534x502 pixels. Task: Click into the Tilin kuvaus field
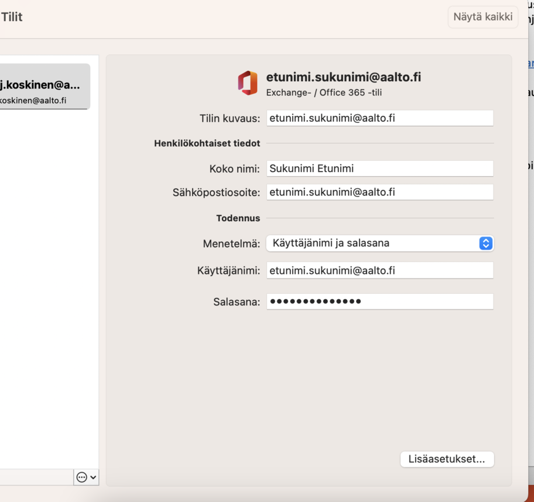pyautogui.click(x=379, y=118)
